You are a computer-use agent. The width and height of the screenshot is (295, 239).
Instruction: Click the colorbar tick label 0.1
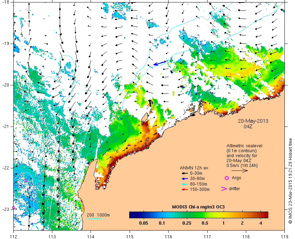162,223
